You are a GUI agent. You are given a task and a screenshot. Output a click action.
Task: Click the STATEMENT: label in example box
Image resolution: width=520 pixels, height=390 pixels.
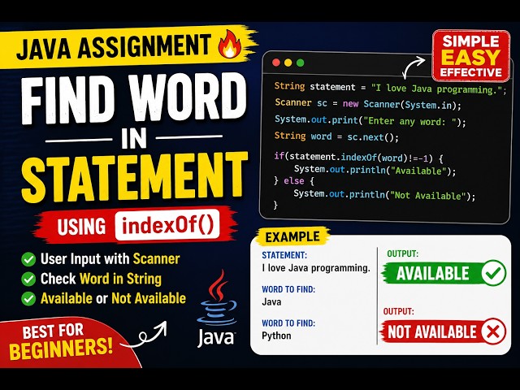click(284, 255)
